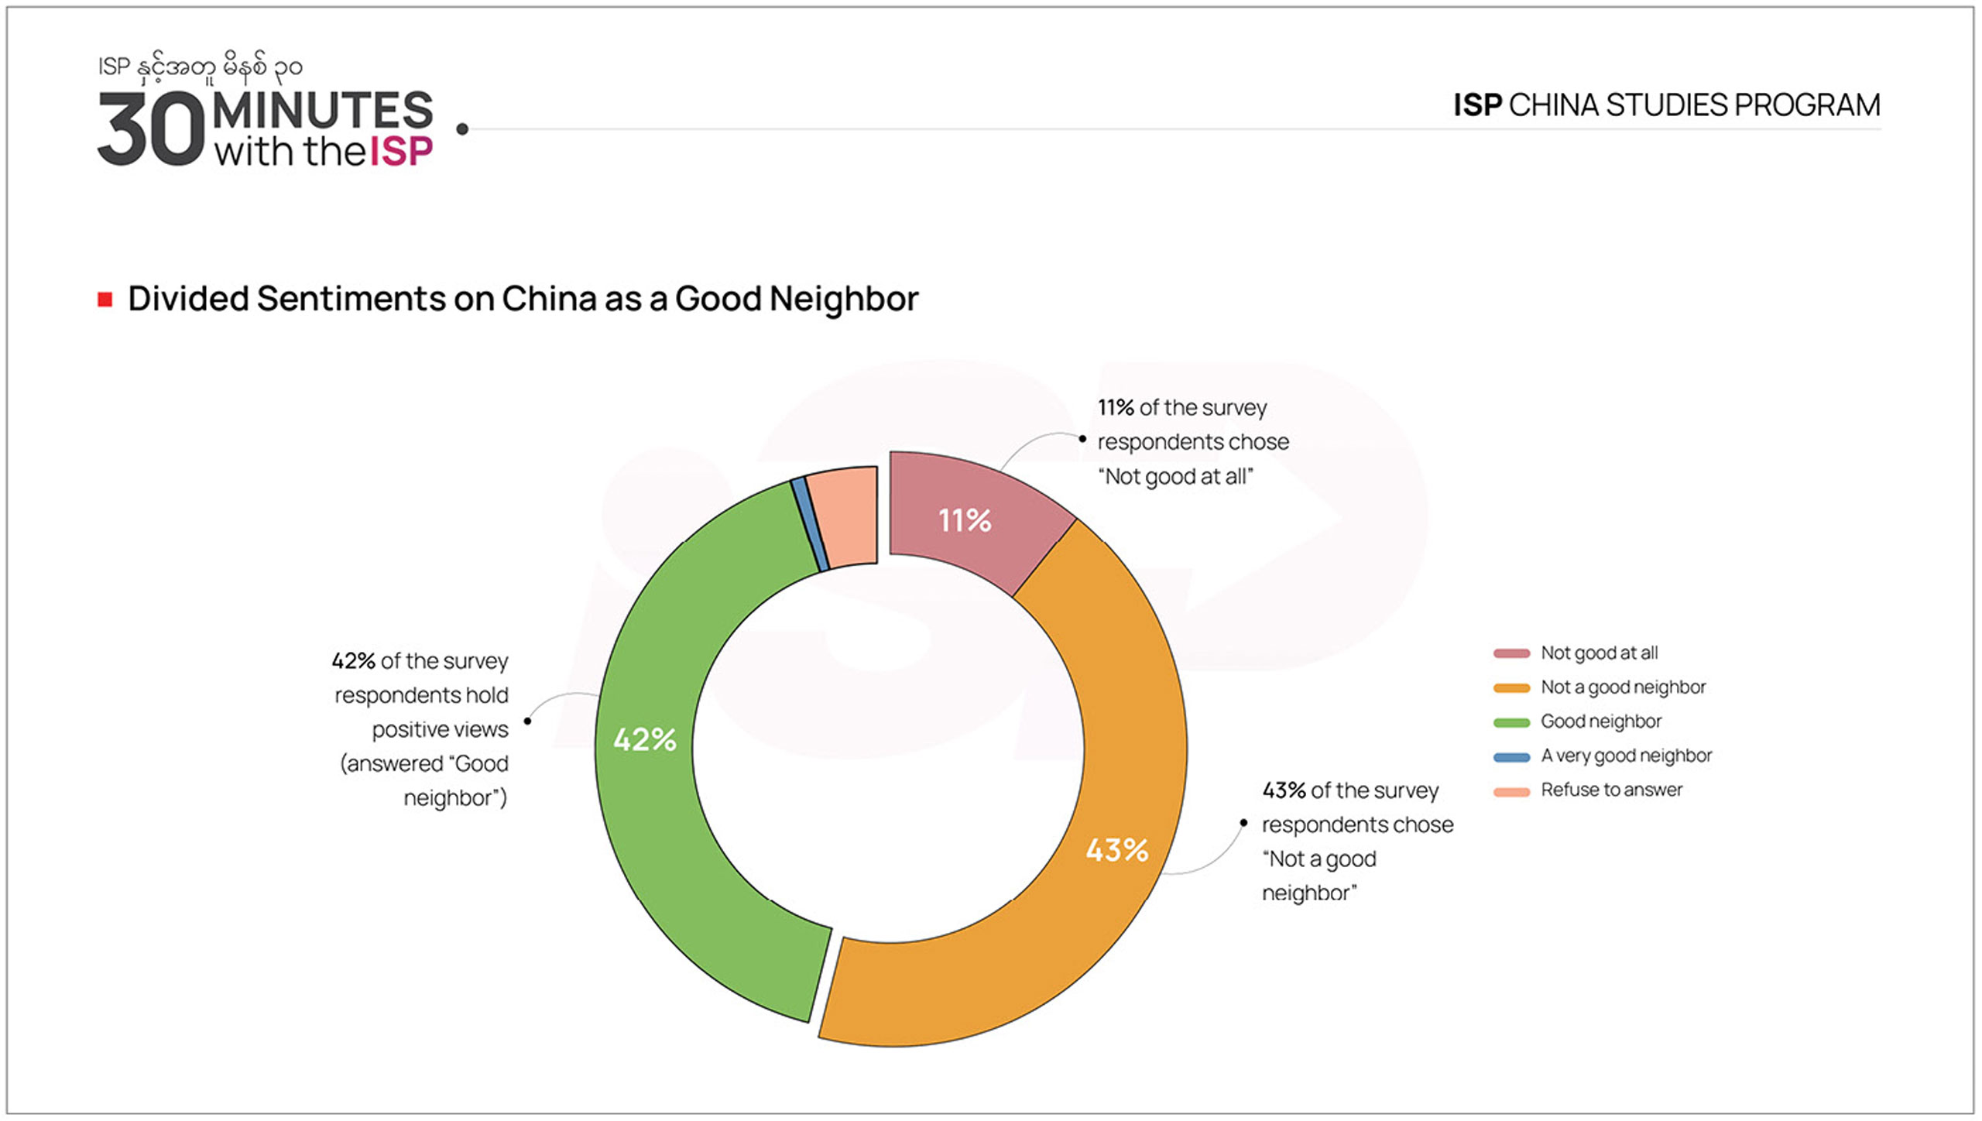This screenshot has height=1121, width=1982.
Task: Click the Not good at all legend swatch
Action: [1511, 653]
